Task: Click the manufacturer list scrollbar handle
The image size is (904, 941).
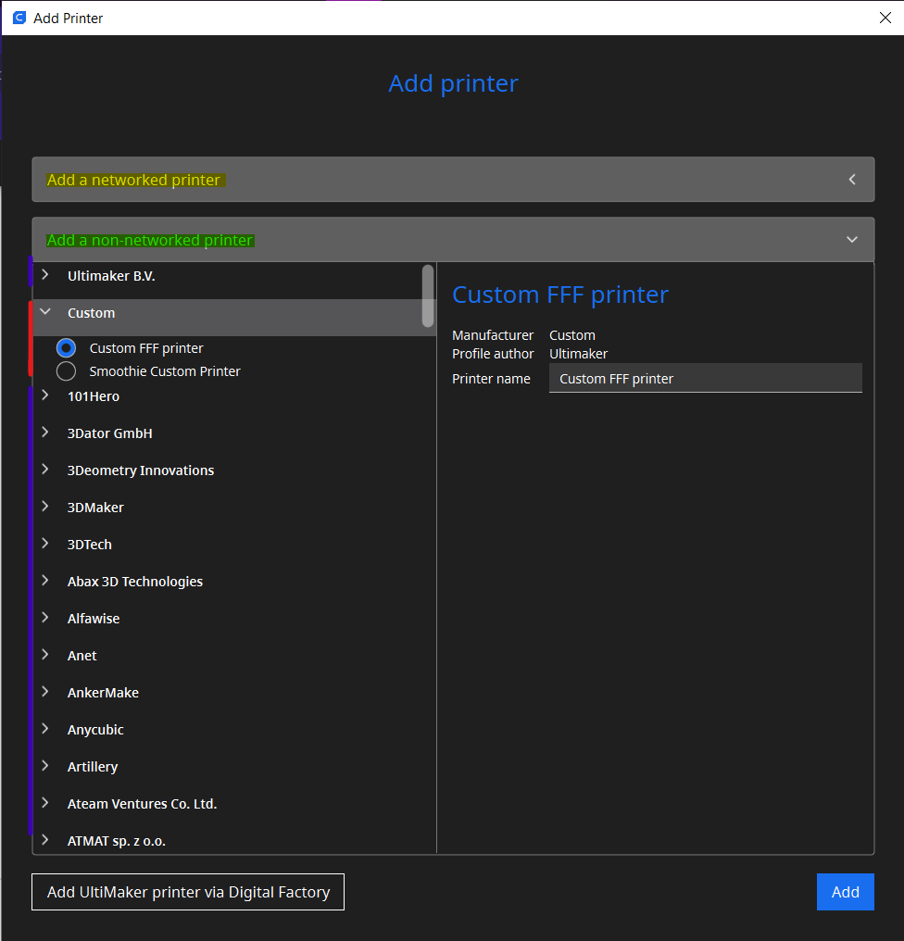Action: (x=427, y=295)
